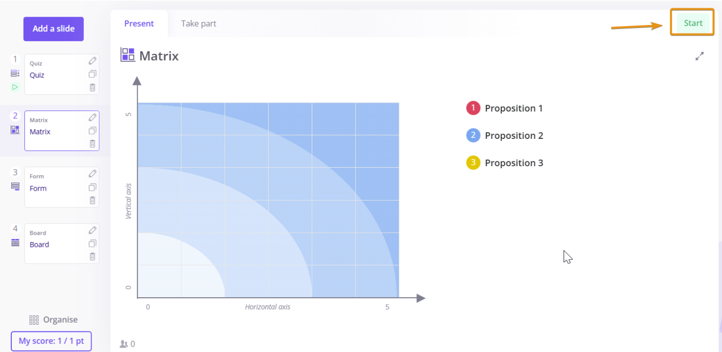The height and width of the screenshot is (352, 722).
Task: Click the green play icon under slide 1
Action: [x=15, y=87]
